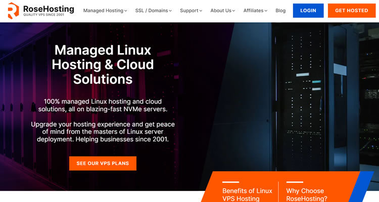This screenshot has width=379, height=202.
Task: Select the Benefits of Linux VPS Hosting tab
Action: [247, 194]
